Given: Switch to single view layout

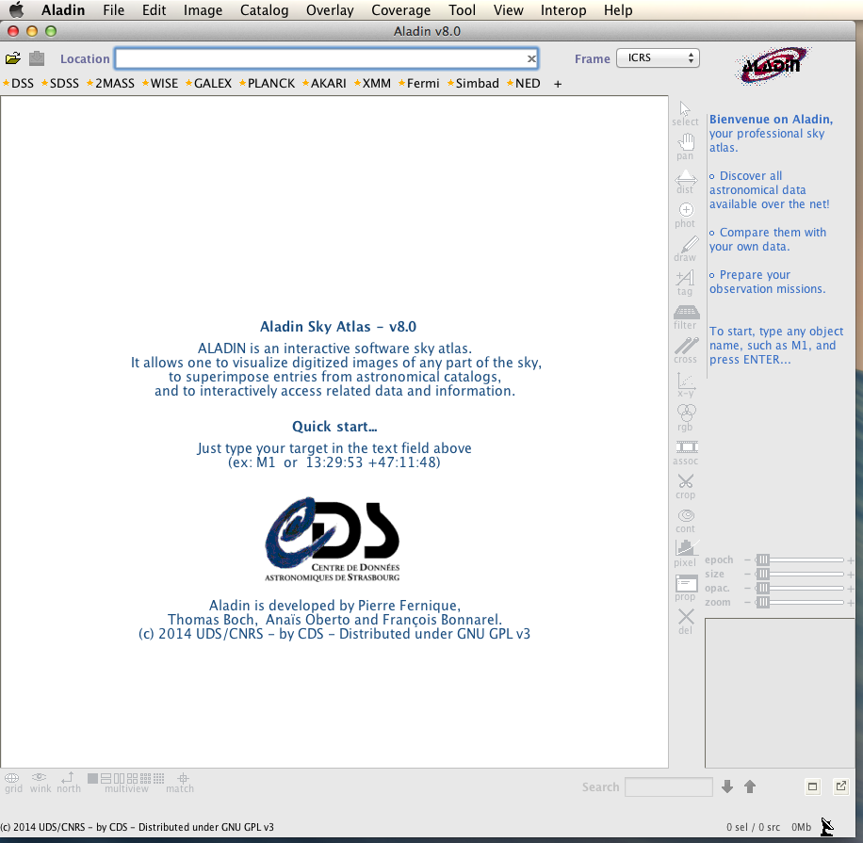Looking at the screenshot, I should click(92, 778).
